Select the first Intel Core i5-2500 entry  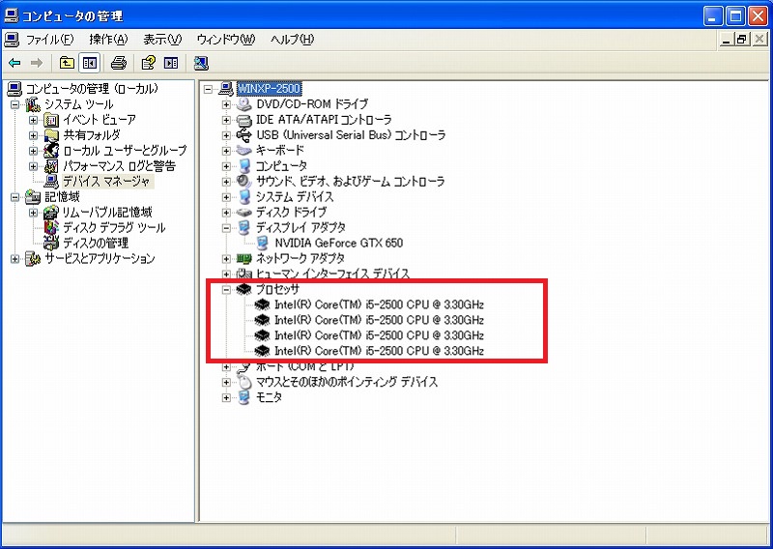tap(379, 304)
